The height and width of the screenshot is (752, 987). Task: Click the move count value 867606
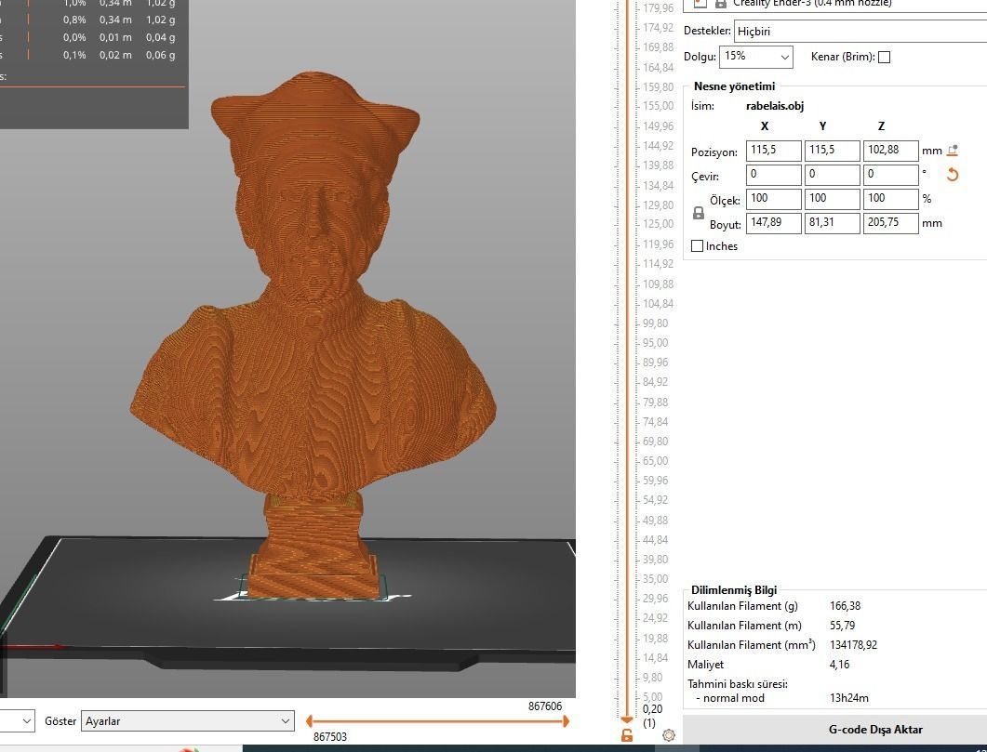544,706
